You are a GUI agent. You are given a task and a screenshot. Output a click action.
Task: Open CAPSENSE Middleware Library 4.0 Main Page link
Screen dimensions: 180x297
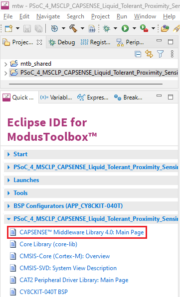click(82, 232)
